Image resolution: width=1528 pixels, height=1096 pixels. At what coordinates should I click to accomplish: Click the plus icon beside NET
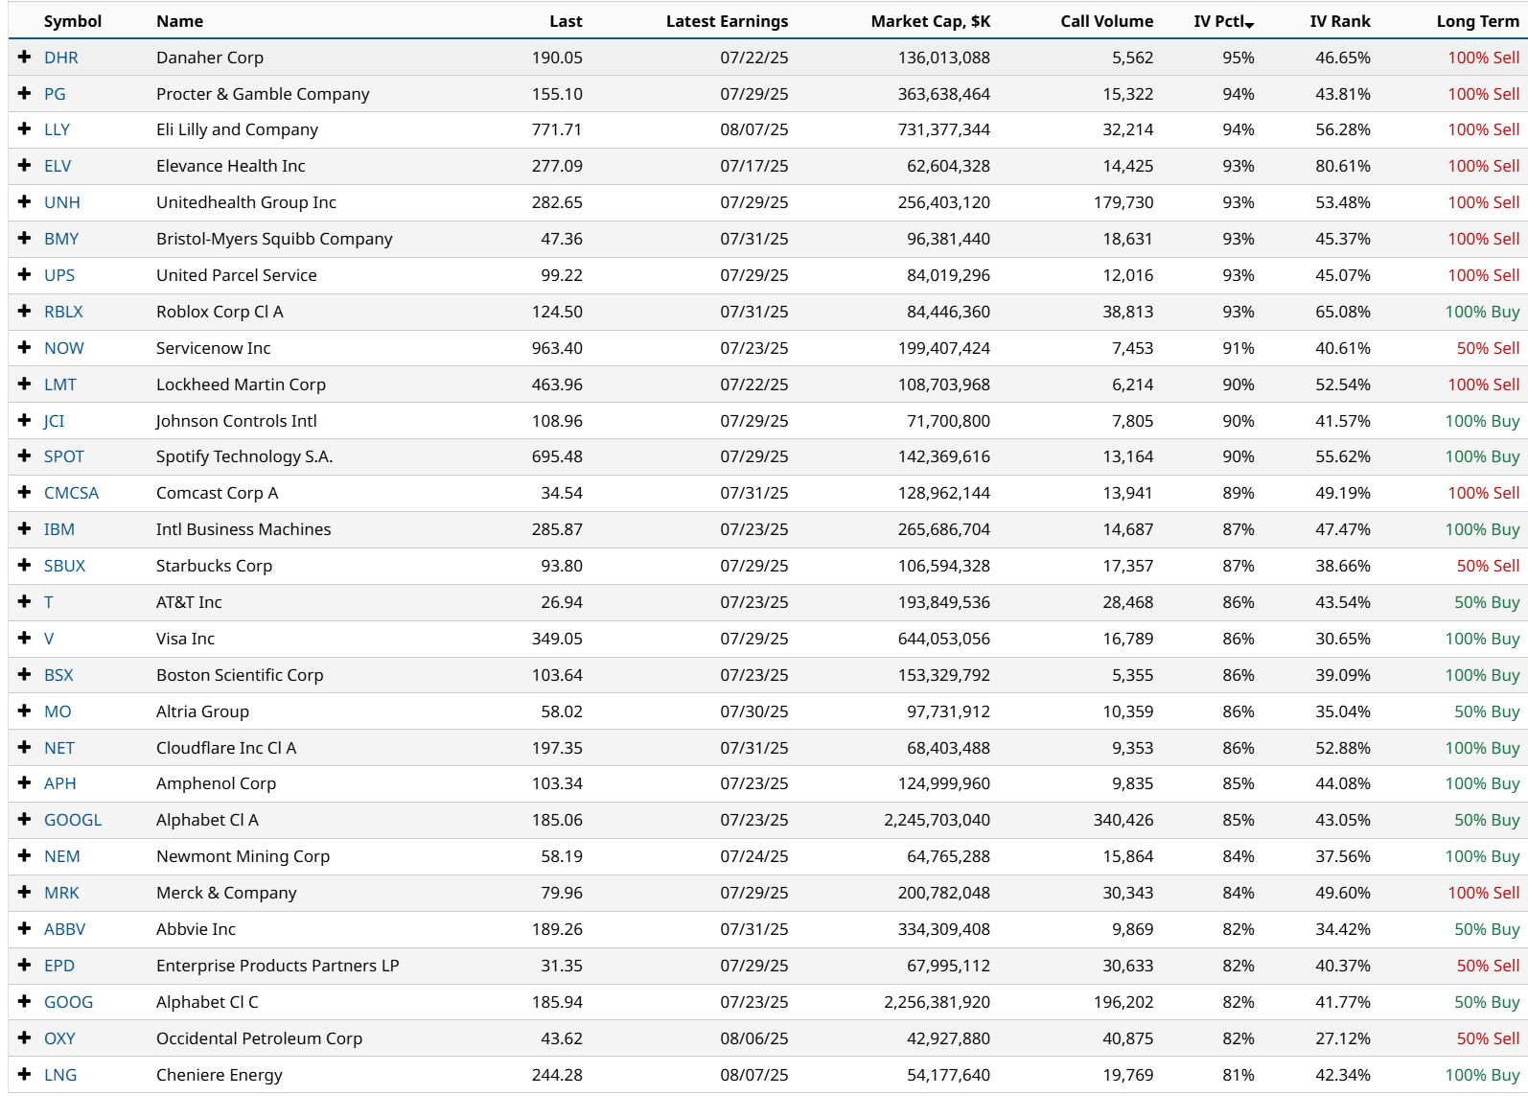25,748
